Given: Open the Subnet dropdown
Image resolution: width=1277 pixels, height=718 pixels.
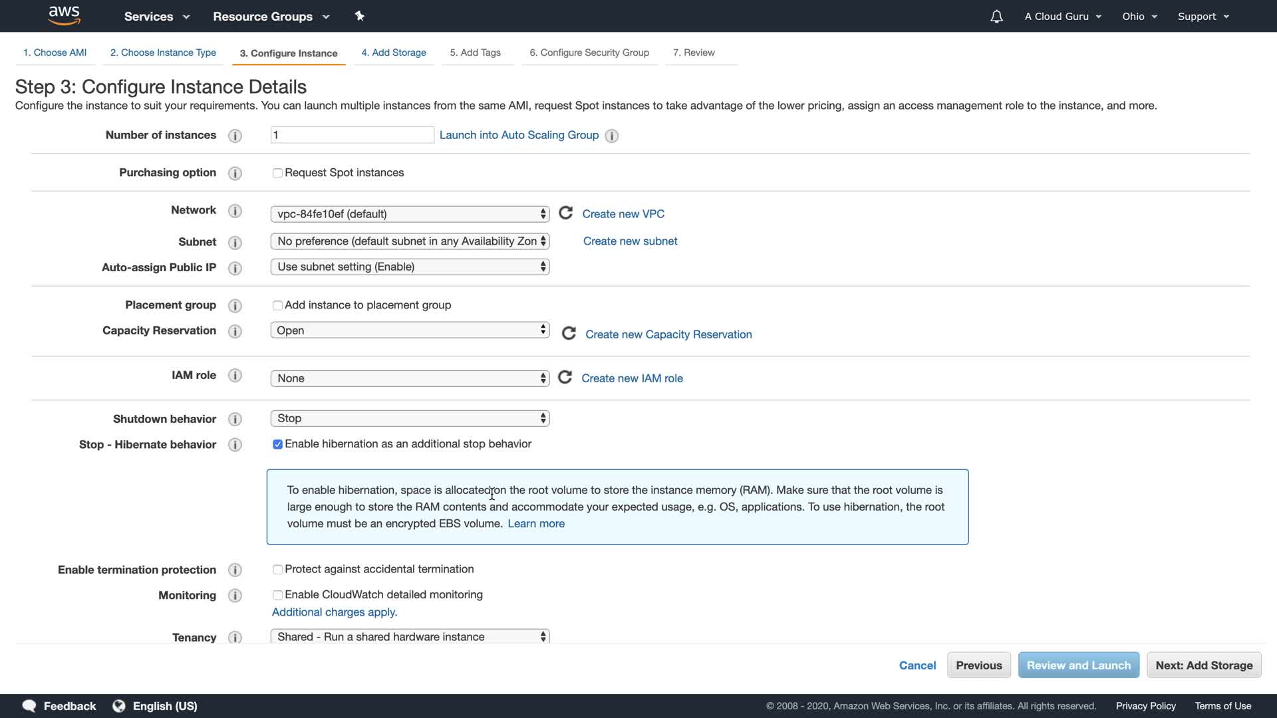Looking at the screenshot, I should [x=410, y=241].
